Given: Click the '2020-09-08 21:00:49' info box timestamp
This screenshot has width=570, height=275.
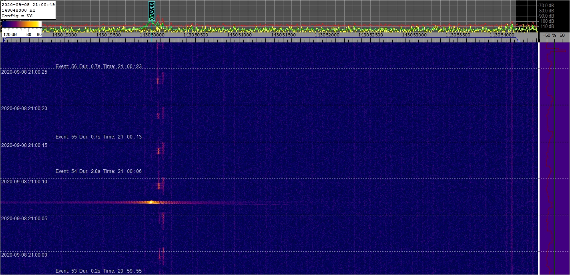Looking at the screenshot, I should click(28, 4).
